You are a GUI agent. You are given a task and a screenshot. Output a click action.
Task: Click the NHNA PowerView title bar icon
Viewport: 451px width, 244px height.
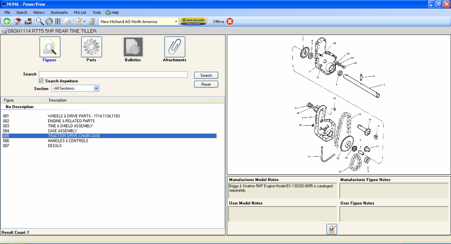coord(3,4)
